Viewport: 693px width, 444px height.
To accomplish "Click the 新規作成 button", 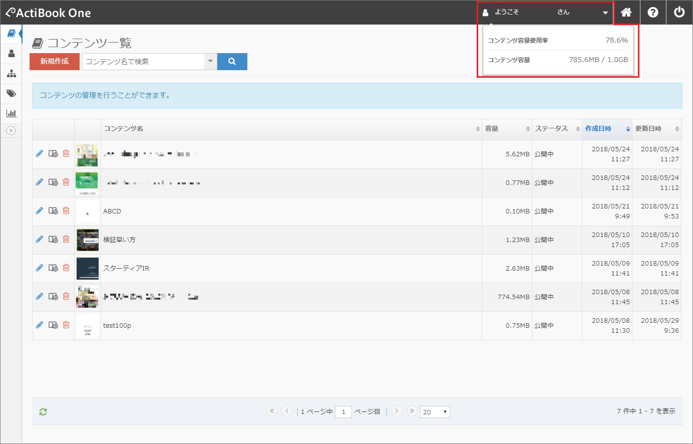I will point(55,62).
